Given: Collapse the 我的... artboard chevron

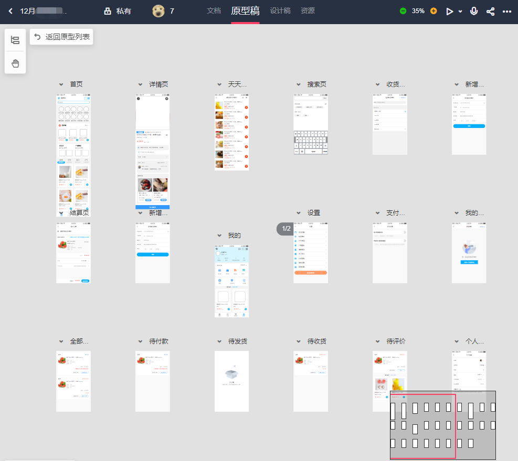Looking at the screenshot, I should coord(457,213).
